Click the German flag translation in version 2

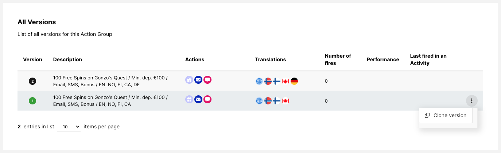tap(294, 81)
